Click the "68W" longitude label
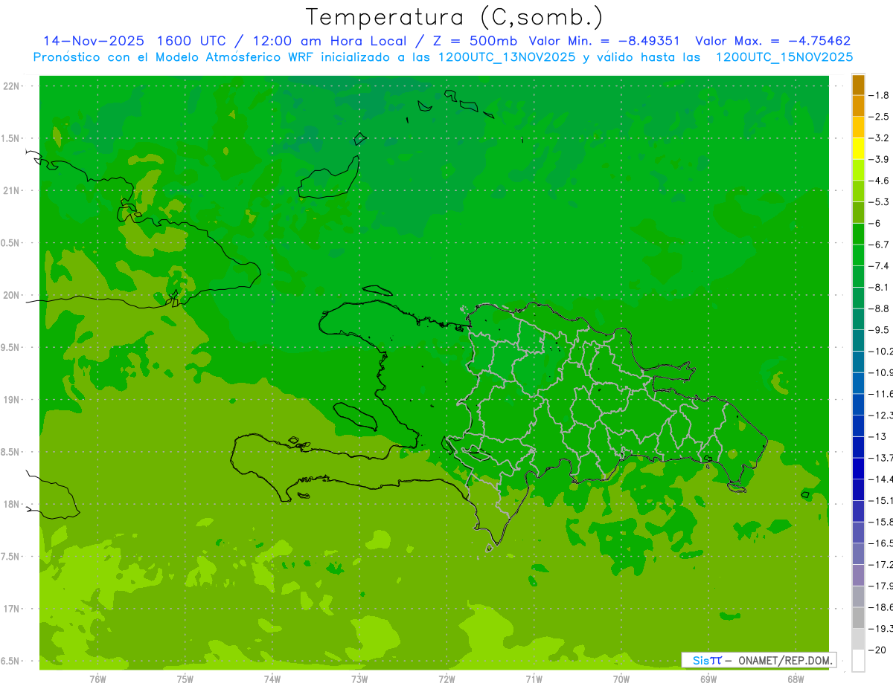This screenshot has width=893, height=689. click(x=796, y=679)
